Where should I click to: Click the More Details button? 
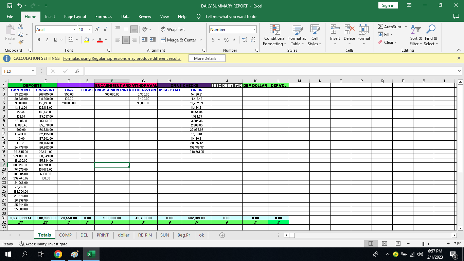(x=207, y=58)
